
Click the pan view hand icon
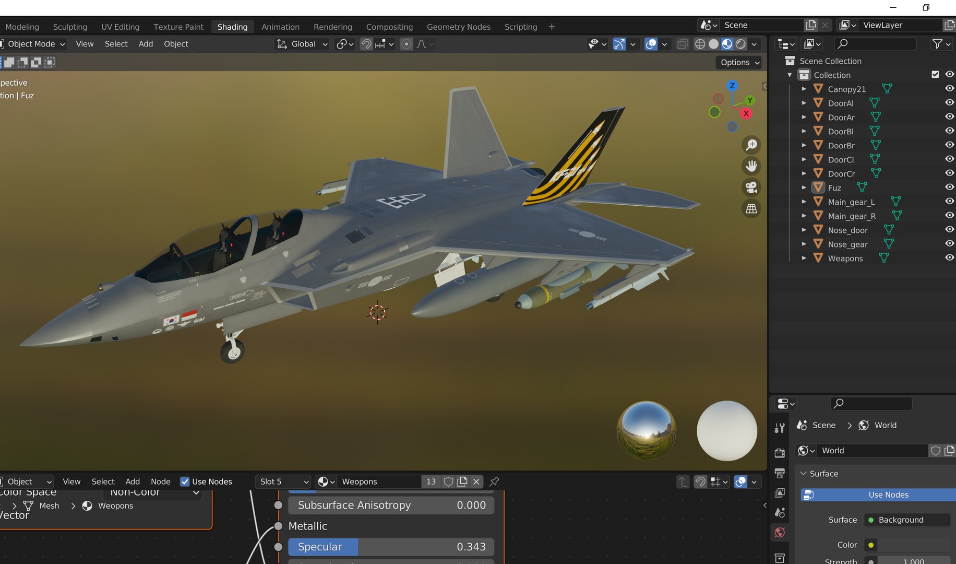pos(751,166)
